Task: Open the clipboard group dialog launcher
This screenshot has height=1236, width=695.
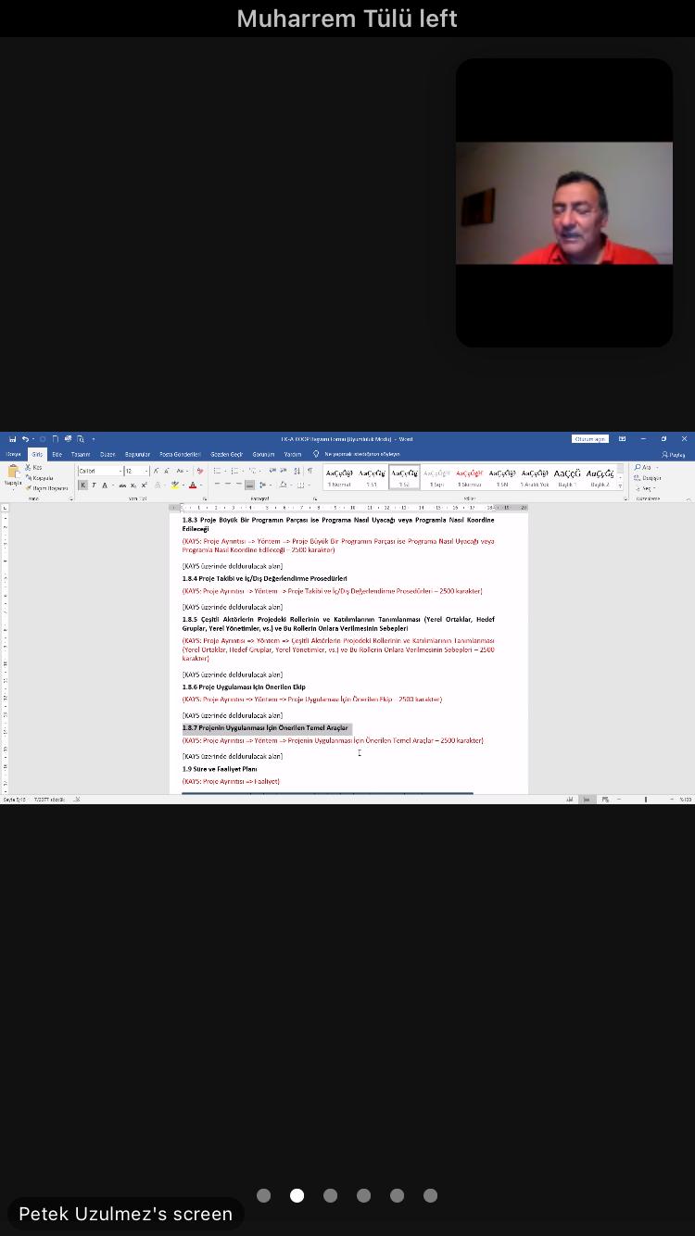Action: (71, 498)
